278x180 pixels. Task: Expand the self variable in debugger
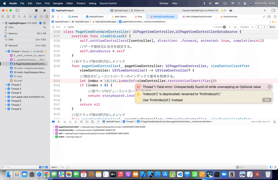coord(54,133)
